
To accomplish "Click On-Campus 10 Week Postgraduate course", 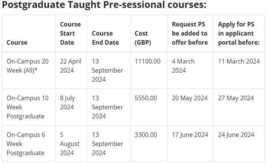I will pyautogui.click(x=28, y=107).
